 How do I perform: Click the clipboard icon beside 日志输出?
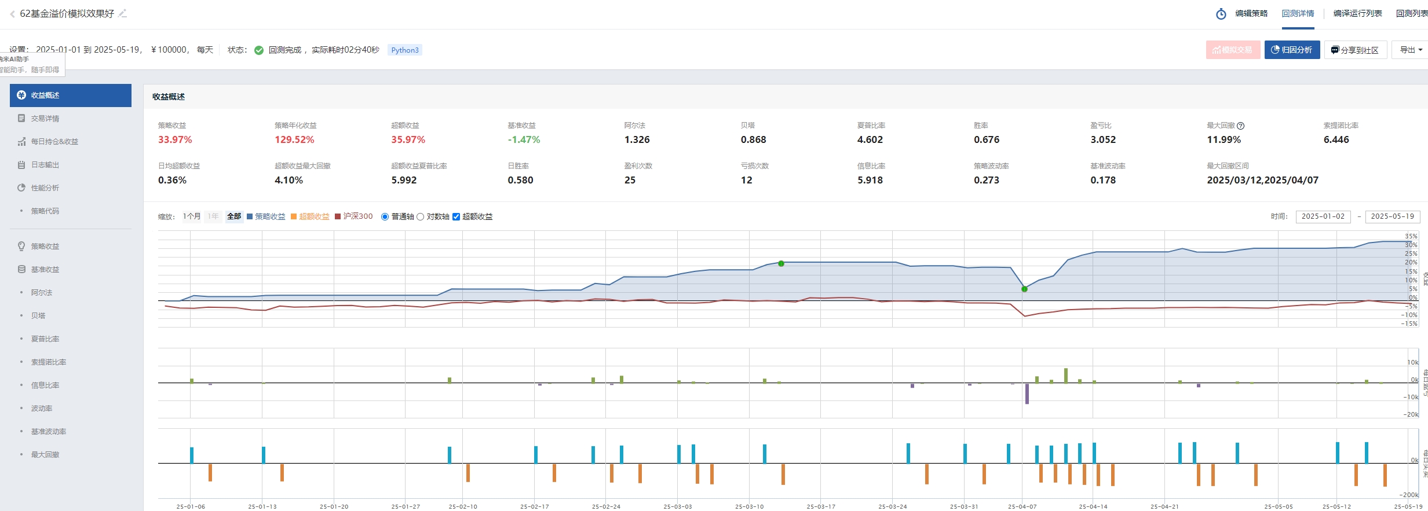pyautogui.click(x=21, y=165)
